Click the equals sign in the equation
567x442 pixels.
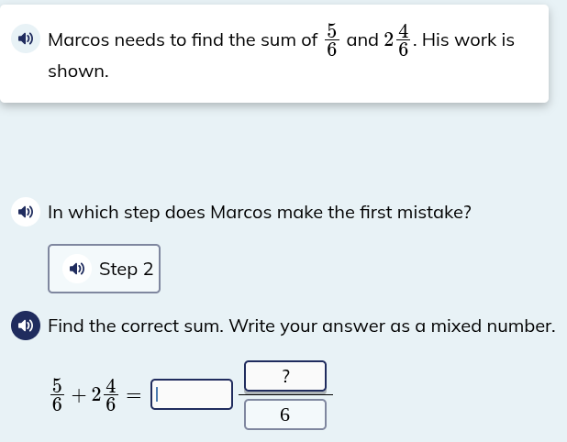[134, 395]
